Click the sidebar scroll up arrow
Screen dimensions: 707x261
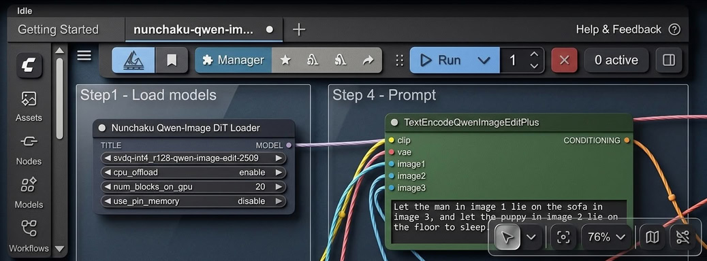[59, 50]
